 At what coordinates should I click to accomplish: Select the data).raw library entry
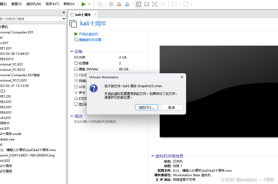(x=7, y=139)
